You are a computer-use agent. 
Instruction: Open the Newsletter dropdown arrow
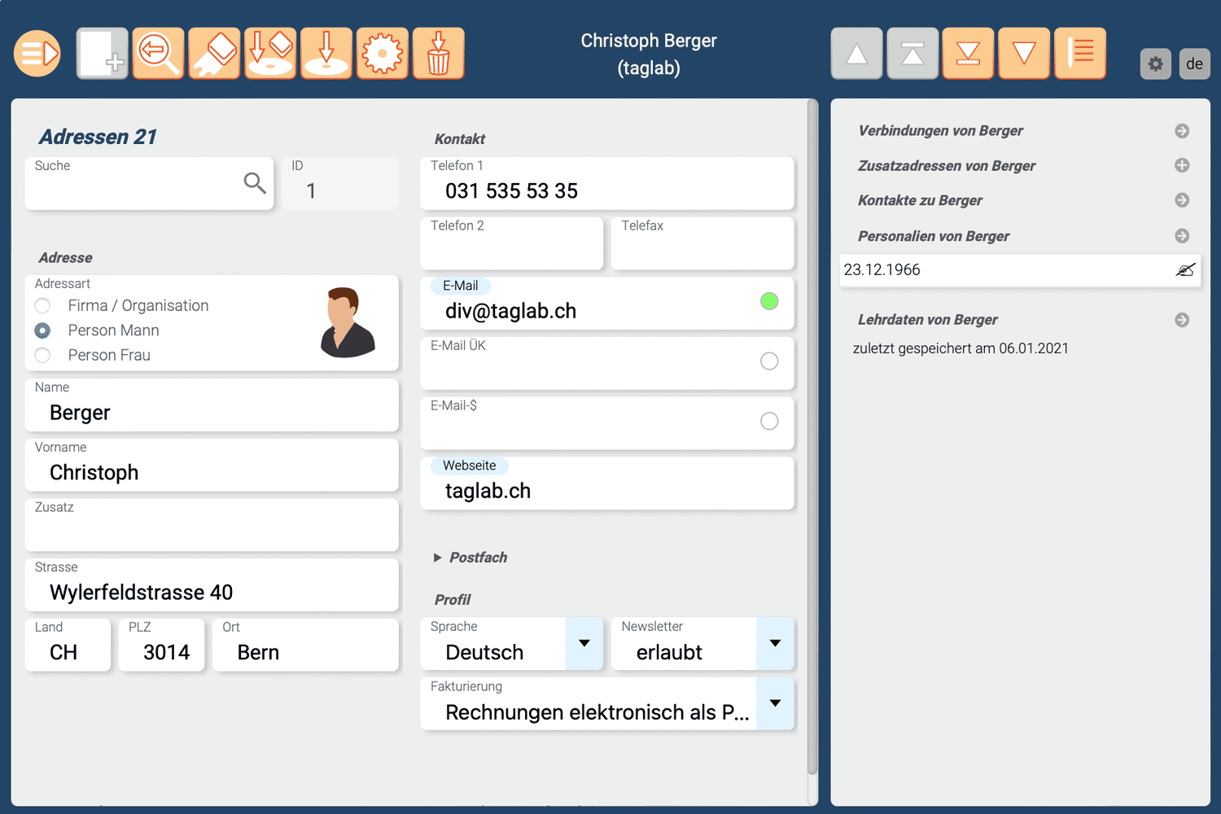[775, 644]
